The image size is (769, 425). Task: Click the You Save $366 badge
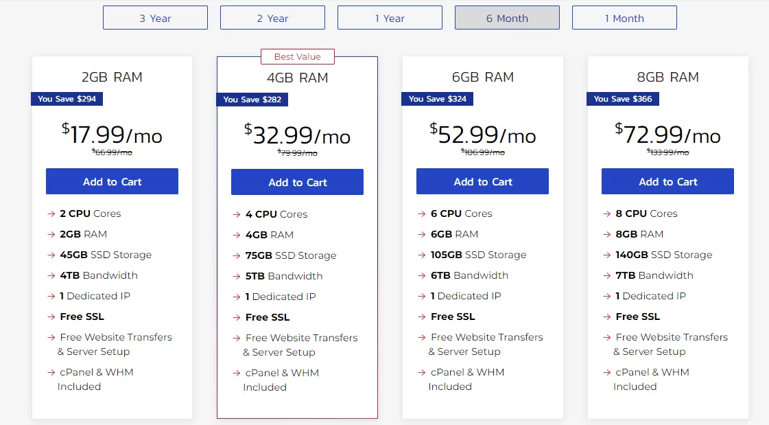coord(623,99)
